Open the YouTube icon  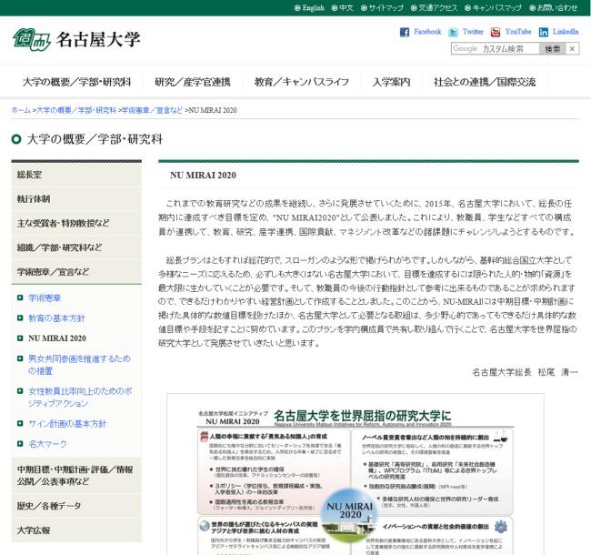496,33
